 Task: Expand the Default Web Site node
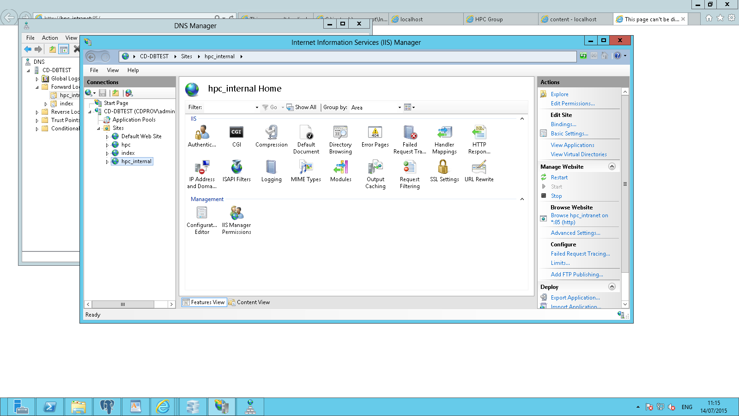click(107, 137)
